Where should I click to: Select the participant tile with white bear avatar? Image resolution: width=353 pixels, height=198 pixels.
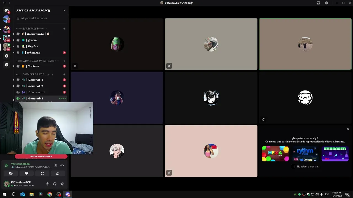point(305,98)
